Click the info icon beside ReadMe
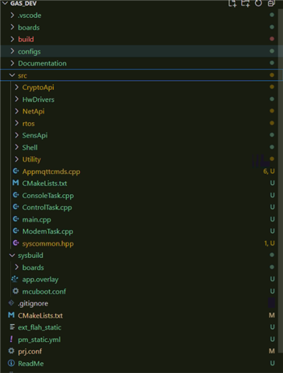The image size is (283, 373). tap(11, 363)
